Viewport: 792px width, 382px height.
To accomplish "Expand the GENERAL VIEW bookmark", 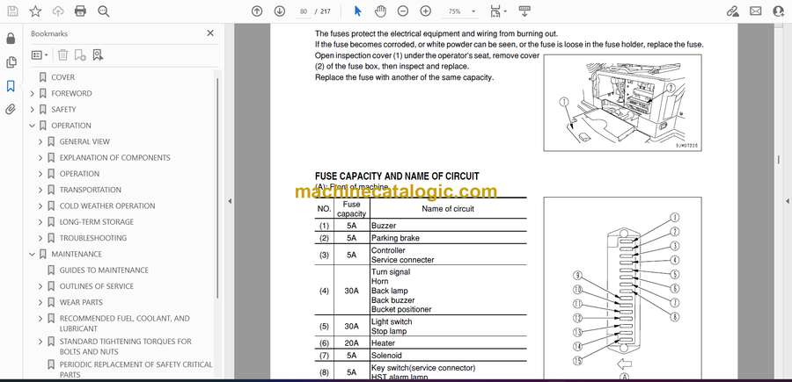I will [40, 141].
